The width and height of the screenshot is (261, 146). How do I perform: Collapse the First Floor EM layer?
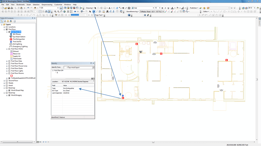pos(7,32)
